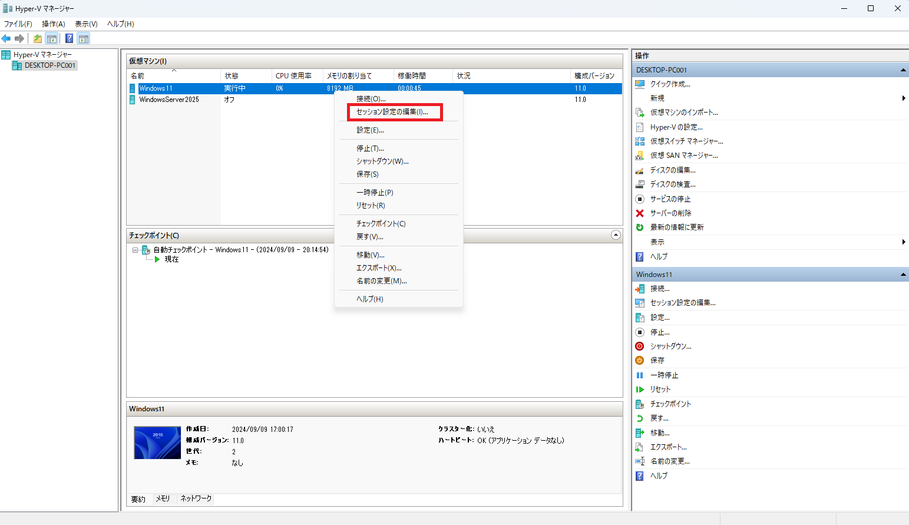Image resolution: width=909 pixels, height=525 pixels.
Task: Choose チェックポイント(C) in context menu
Action: pyautogui.click(x=399, y=224)
